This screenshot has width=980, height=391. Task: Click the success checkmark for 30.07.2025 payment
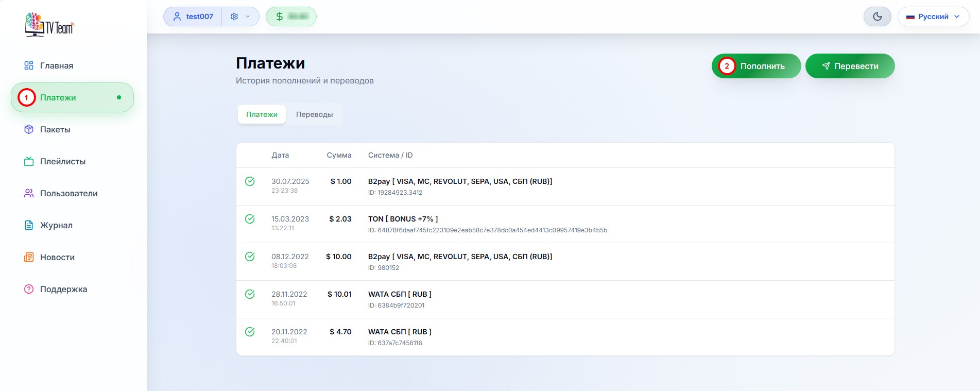(x=250, y=181)
